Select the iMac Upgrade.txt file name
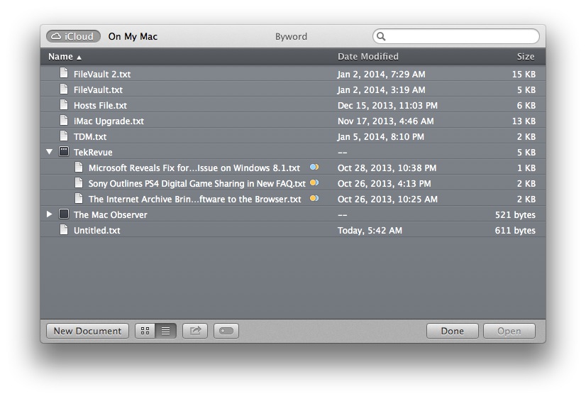The height and width of the screenshot is (399, 586). (x=109, y=121)
